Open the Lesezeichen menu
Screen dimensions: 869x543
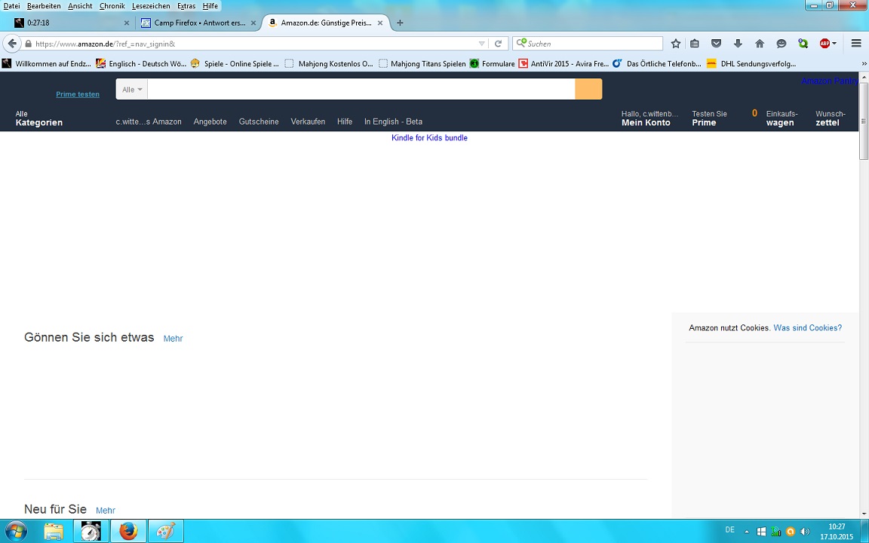tap(151, 5)
